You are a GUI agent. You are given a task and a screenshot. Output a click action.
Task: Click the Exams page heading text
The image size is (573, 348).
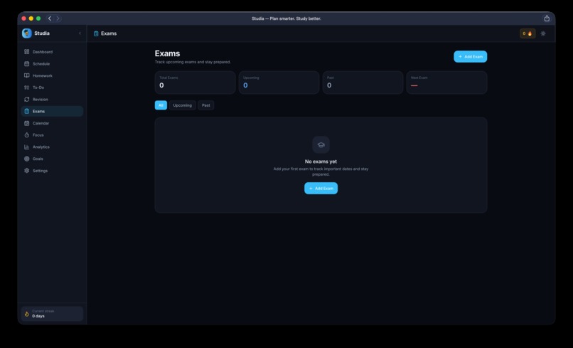pyautogui.click(x=167, y=53)
